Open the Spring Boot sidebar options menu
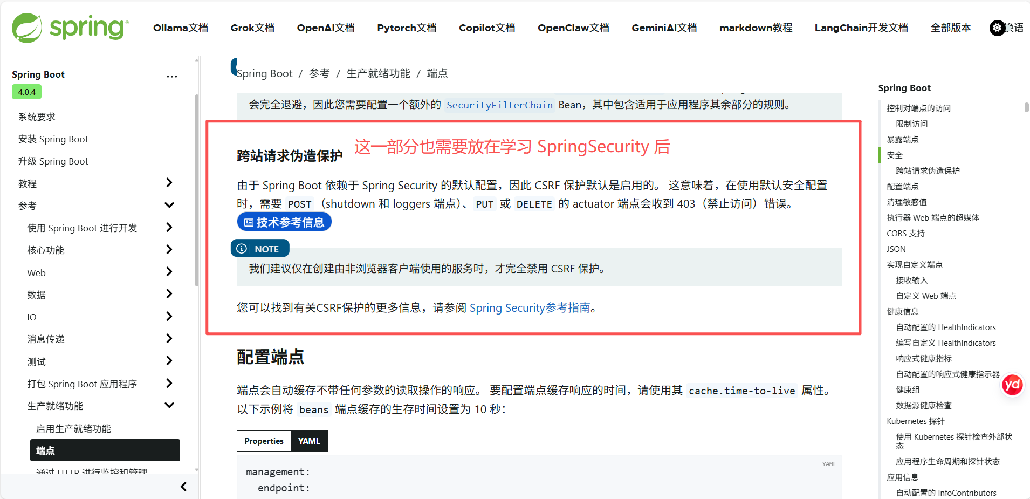 172,76
